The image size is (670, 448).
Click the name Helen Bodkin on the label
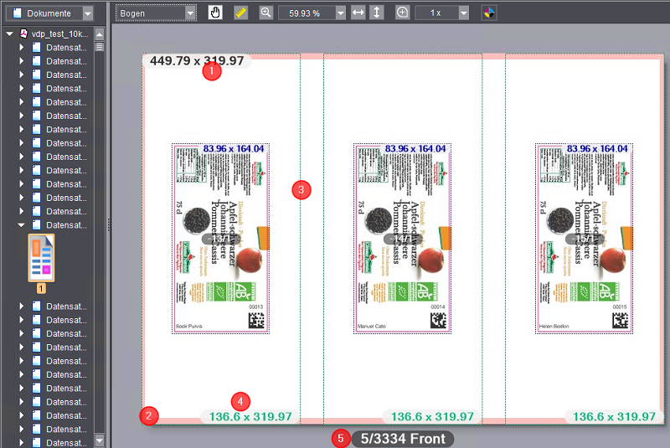pyautogui.click(x=554, y=327)
